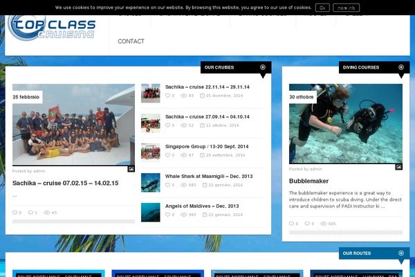Click views eye icon showing 83
The image size is (415, 277).
coord(184,96)
